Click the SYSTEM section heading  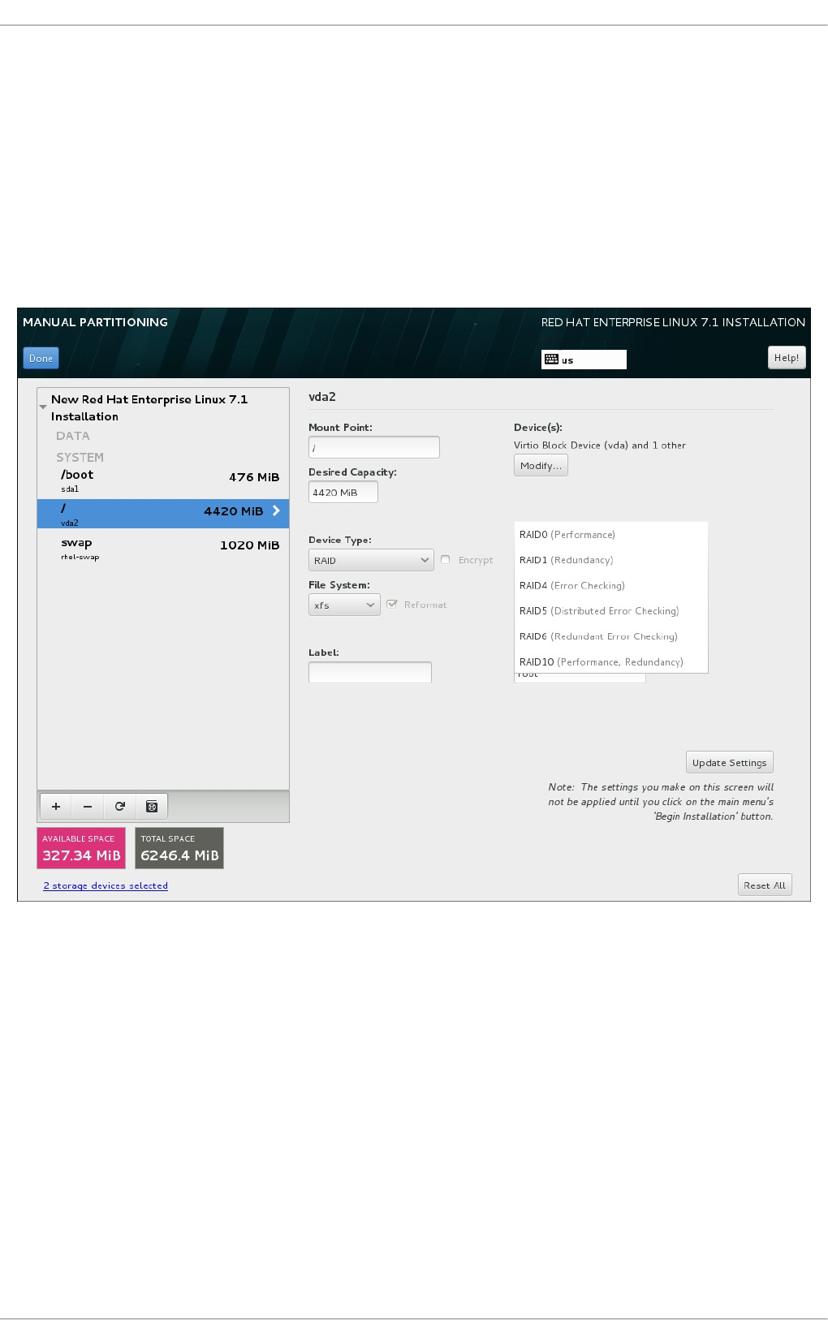[x=80, y=458]
